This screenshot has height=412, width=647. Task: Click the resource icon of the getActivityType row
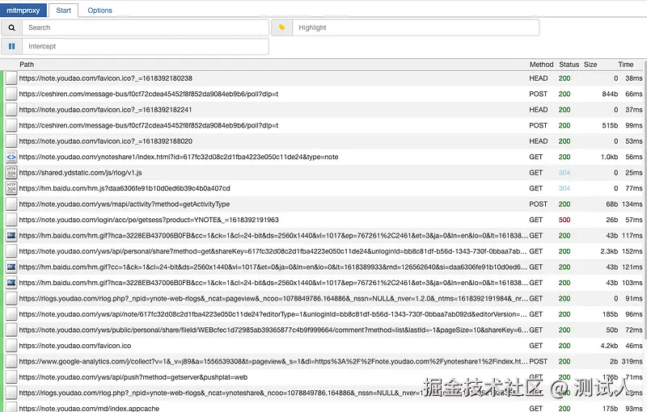pyautogui.click(x=11, y=204)
